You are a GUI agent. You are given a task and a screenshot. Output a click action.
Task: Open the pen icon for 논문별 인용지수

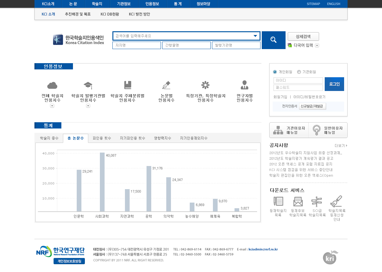[x=166, y=85]
